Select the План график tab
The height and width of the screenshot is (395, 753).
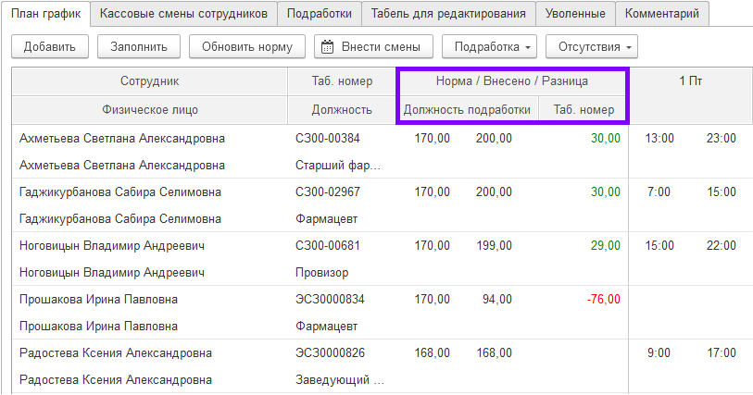click(x=45, y=14)
